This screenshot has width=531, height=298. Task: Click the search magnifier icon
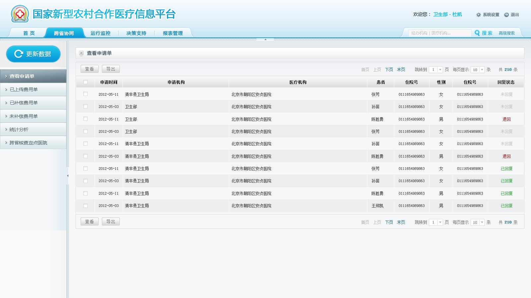477,33
